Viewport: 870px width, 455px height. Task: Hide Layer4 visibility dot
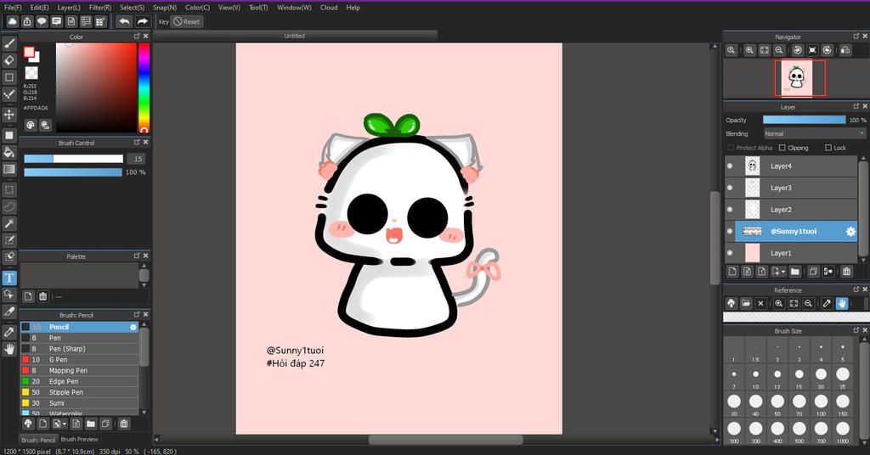pyautogui.click(x=730, y=166)
